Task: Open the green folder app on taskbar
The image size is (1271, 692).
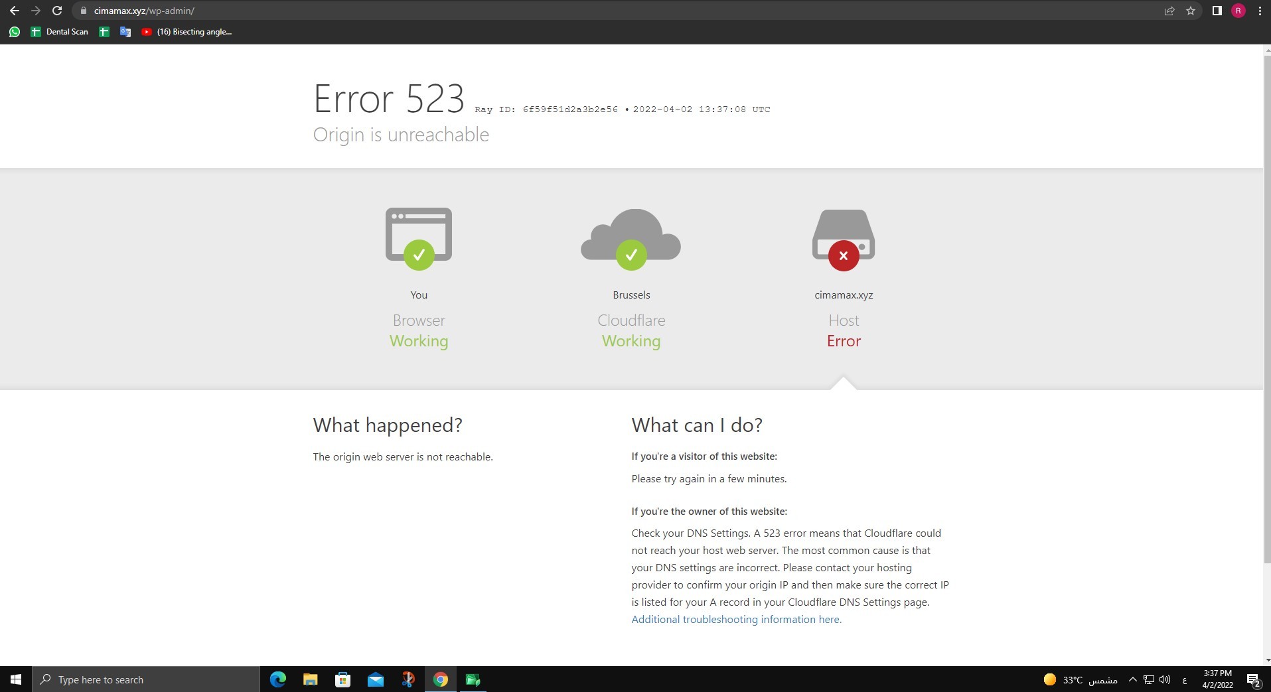Action: (473, 679)
